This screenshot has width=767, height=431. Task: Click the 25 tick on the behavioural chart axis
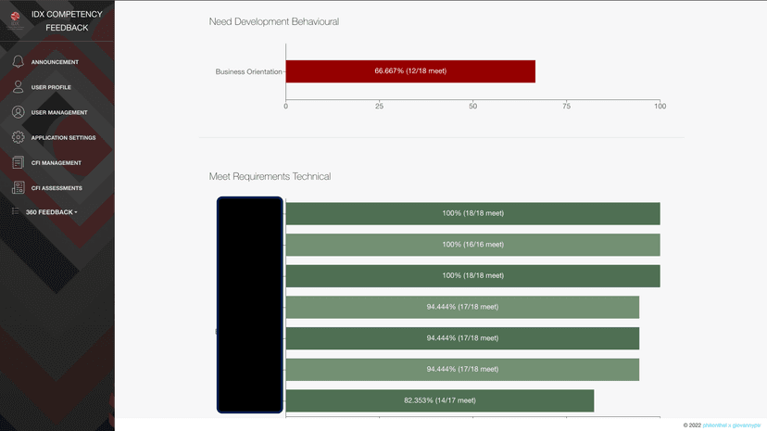(x=379, y=107)
